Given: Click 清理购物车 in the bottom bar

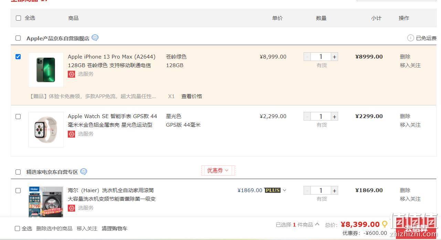Looking at the screenshot, I should [115, 228].
